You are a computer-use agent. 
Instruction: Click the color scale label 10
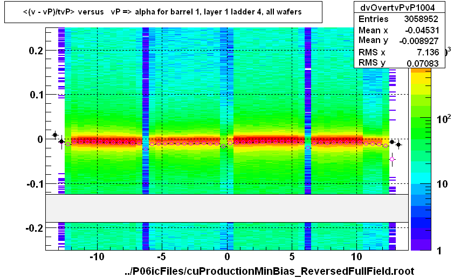point(442,184)
